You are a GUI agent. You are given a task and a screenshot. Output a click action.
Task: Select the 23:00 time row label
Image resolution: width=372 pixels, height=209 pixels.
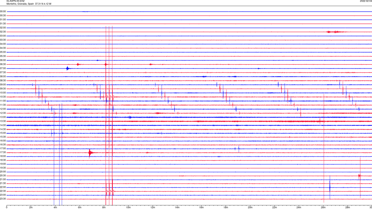[x=3, y=195]
